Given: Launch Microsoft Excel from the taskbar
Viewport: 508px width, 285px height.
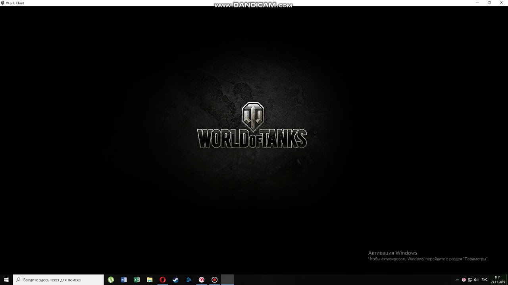Looking at the screenshot, I should coord(137,280).
